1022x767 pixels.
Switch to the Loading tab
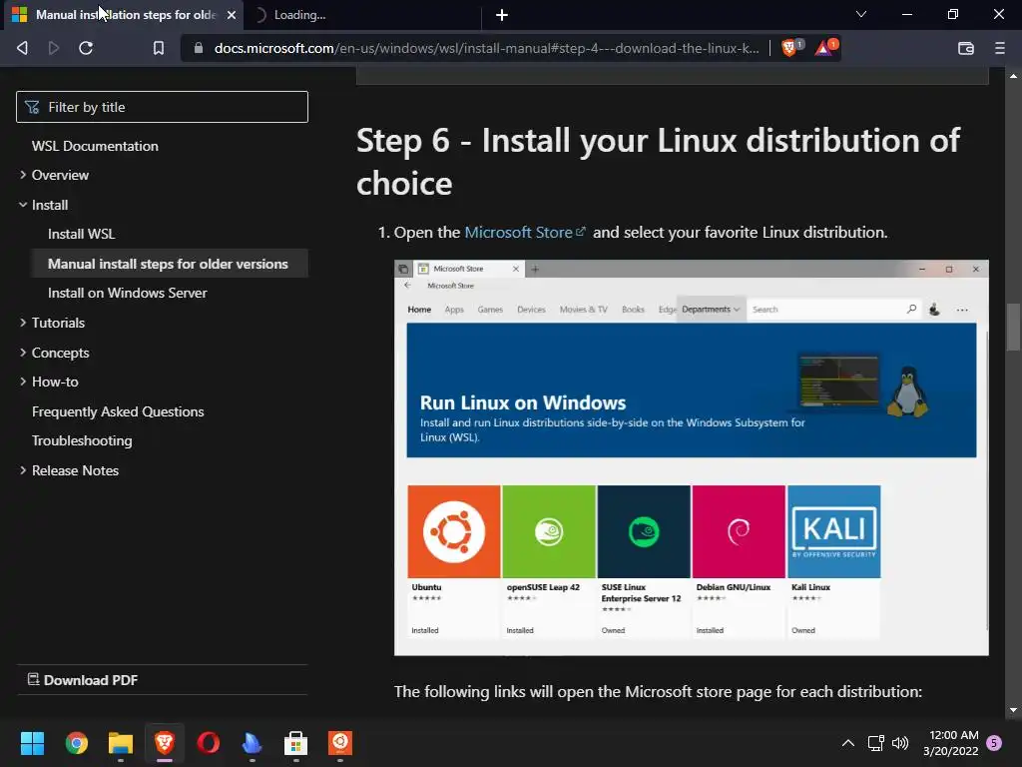(x=361, y=14)
